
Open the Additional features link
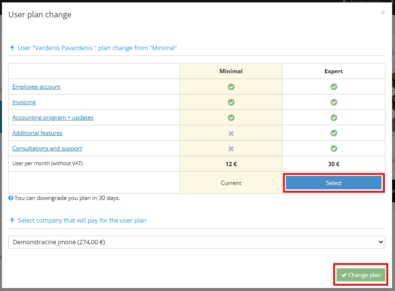pyautogui.click(x=37, y=133)
